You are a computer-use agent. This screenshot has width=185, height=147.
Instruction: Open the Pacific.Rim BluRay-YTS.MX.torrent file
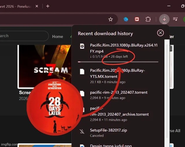tap(117, 73)
